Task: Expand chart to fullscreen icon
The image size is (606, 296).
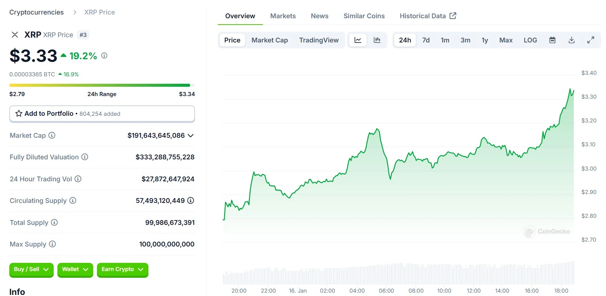Action: tap(591, 40)
